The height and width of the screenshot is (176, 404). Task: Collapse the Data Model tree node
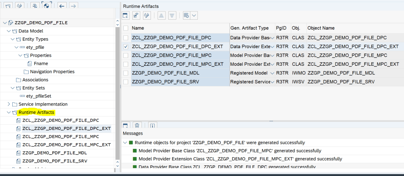(9, 31)
